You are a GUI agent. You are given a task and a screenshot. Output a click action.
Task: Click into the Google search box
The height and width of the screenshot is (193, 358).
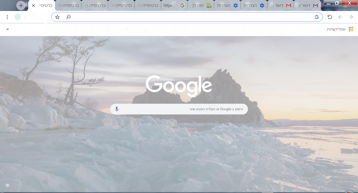point(179,109)
